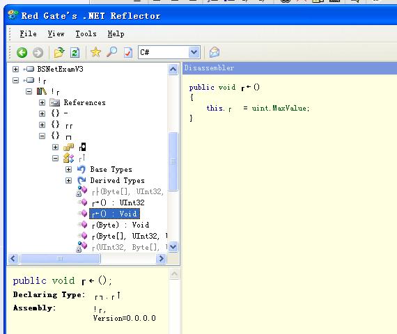Click the tree scroll down arrow
397x334 pixels.
point(173,246)
